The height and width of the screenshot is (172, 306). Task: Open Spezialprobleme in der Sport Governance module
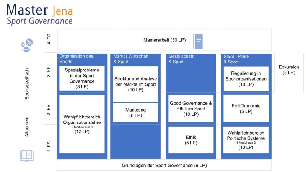82,78
